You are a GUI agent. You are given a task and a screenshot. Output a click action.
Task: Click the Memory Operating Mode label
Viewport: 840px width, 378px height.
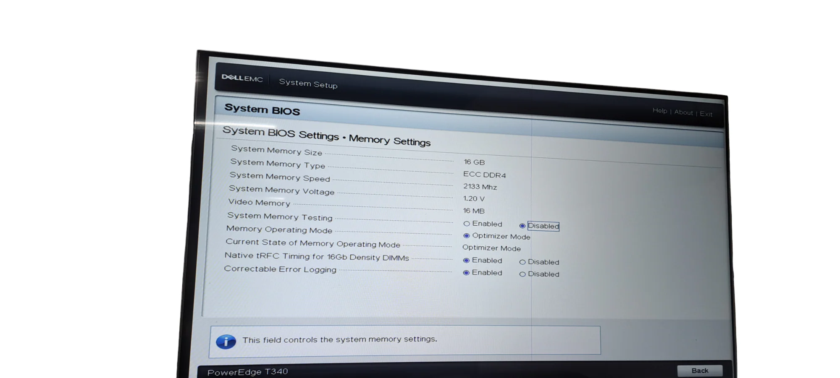[279, 229]
